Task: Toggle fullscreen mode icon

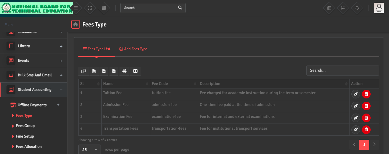Action: (x=90, y=8)
